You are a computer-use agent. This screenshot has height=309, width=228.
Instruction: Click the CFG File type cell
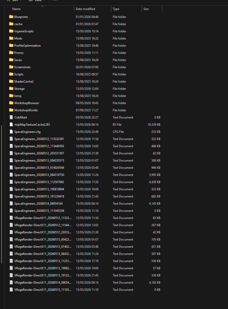pos(118,132)
